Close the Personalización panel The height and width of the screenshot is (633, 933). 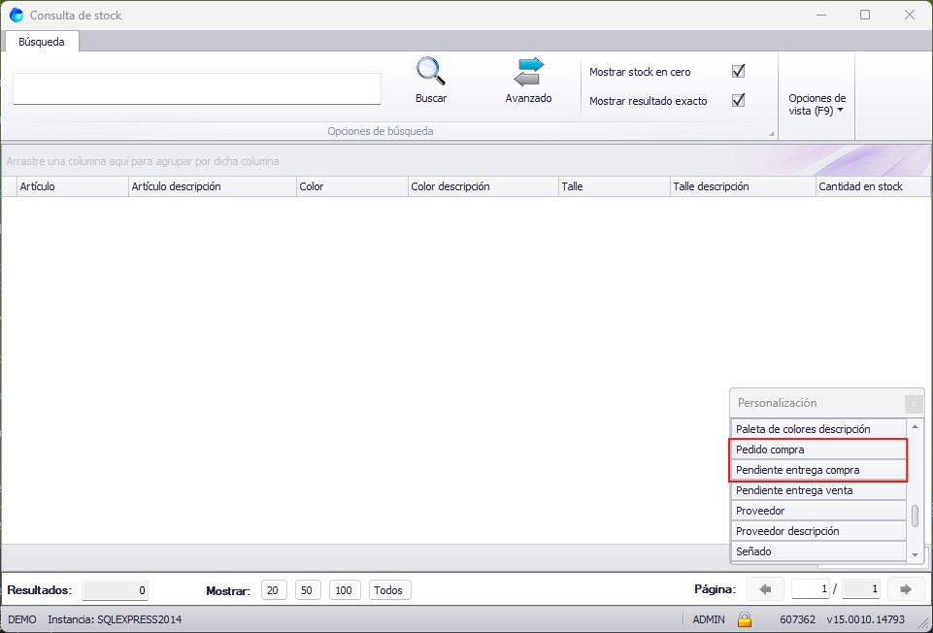[x=913, y=404]
